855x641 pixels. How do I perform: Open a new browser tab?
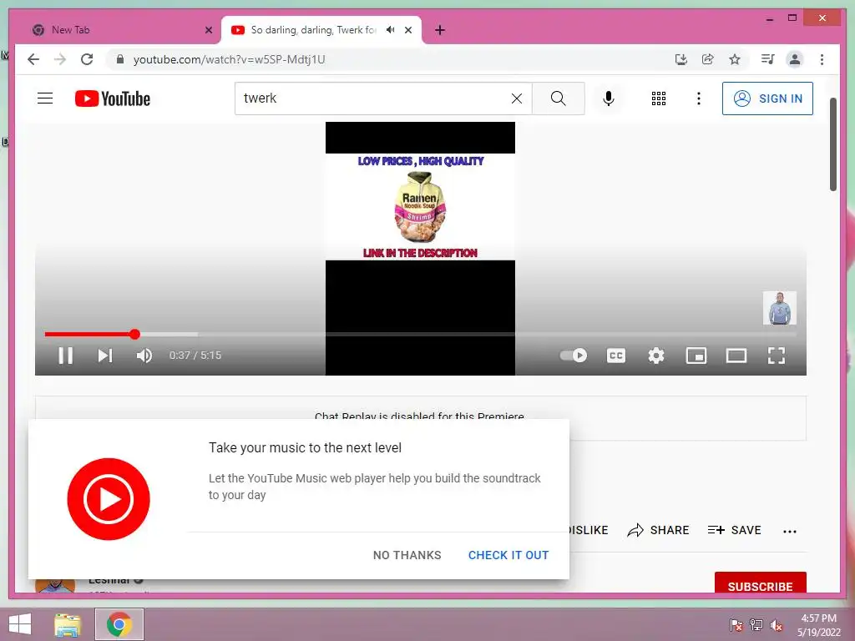point(440,30)
